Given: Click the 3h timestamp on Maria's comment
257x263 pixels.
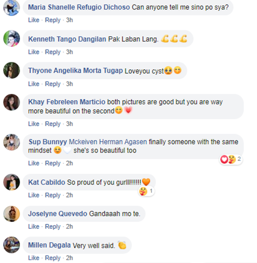Looking at the screenshot, I should (x=69, y=20).
